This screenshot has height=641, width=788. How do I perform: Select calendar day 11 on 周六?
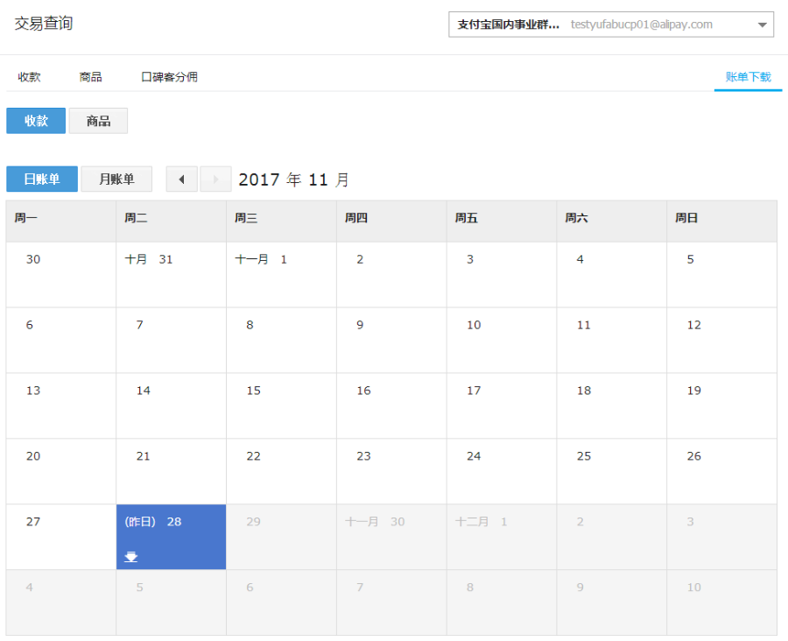[x=612, y=341]
